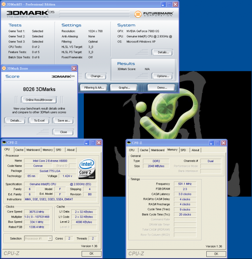Select Memory tab in right CPU-Z
Screen dimensions: 252x259
[172, 150]
